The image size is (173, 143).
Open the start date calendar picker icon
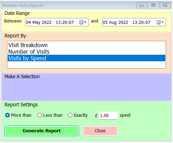coord(81,22)
